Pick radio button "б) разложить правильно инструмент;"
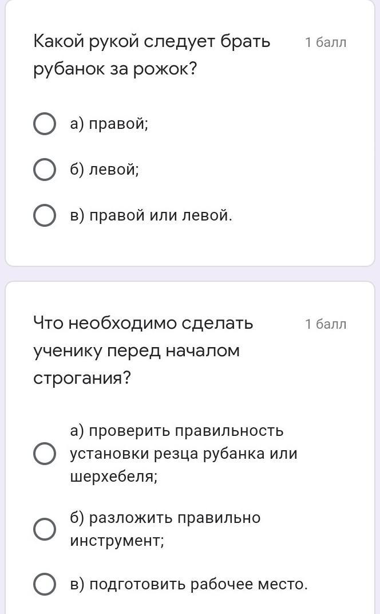The image size is (380, 614). click(x=45, y=529)
